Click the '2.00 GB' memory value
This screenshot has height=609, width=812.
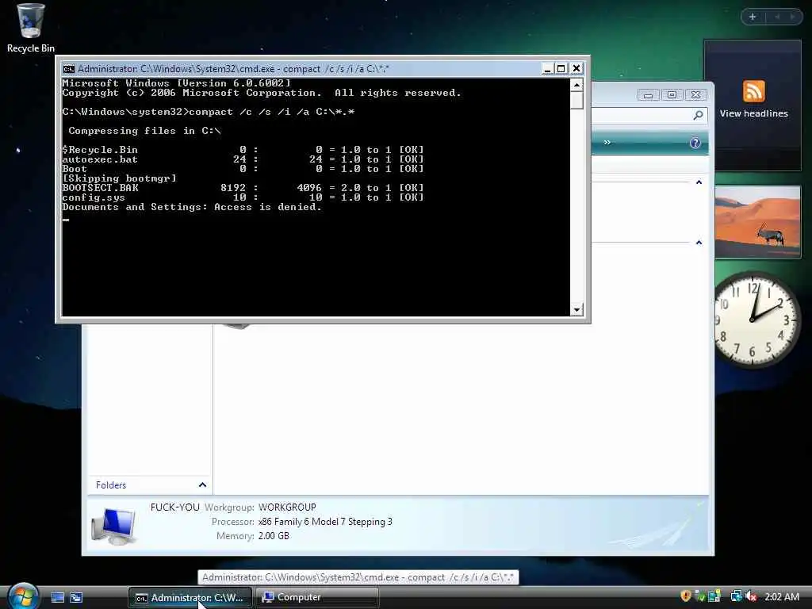[x=274, y=536]
